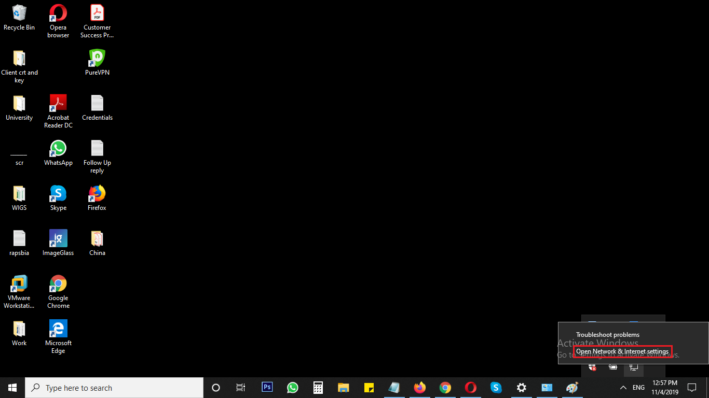The image size is (709, 398).
Task: Select the scr desktop item
Action: pos(19,158)
